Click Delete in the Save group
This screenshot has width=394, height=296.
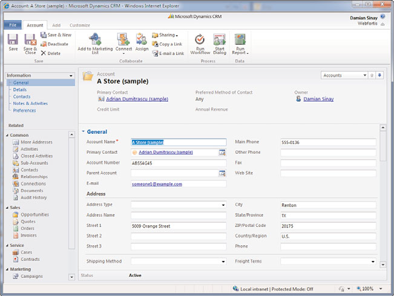[x=51, y=53]
